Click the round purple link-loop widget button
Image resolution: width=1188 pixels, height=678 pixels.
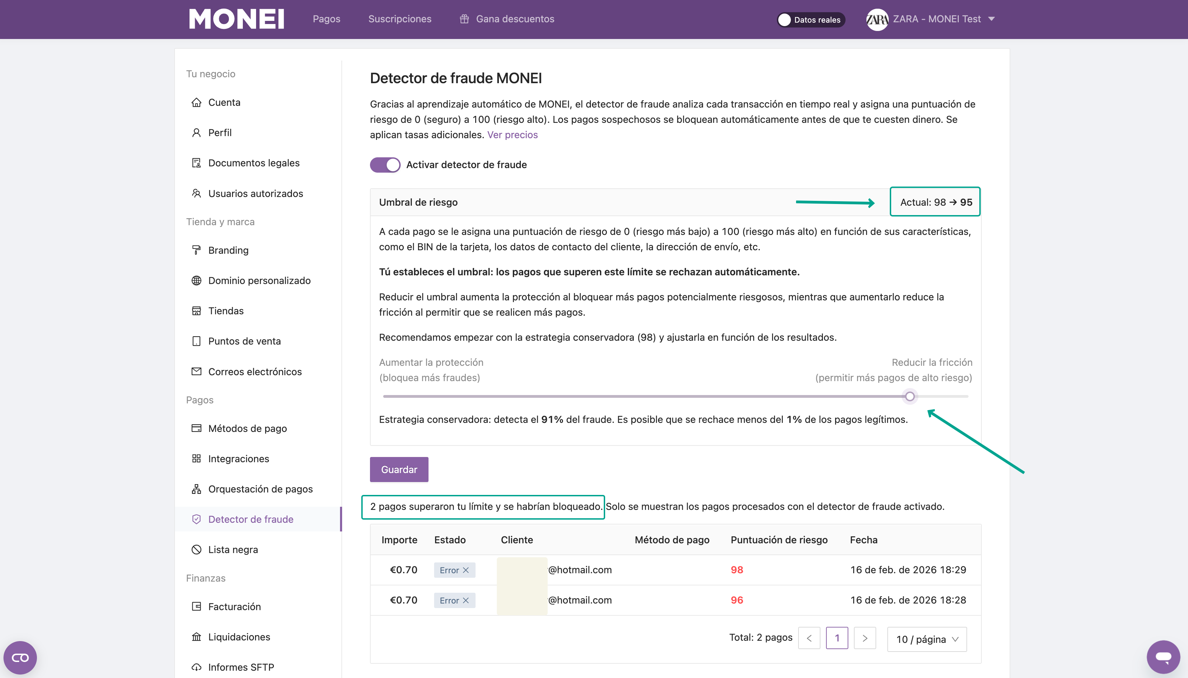(20, 657)
